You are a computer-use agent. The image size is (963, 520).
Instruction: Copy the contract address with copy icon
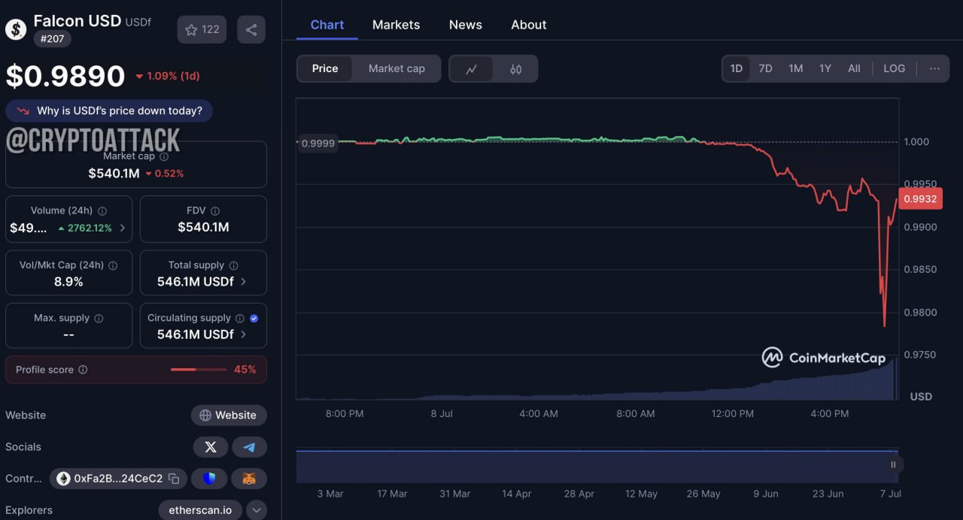tap(174, 479)
